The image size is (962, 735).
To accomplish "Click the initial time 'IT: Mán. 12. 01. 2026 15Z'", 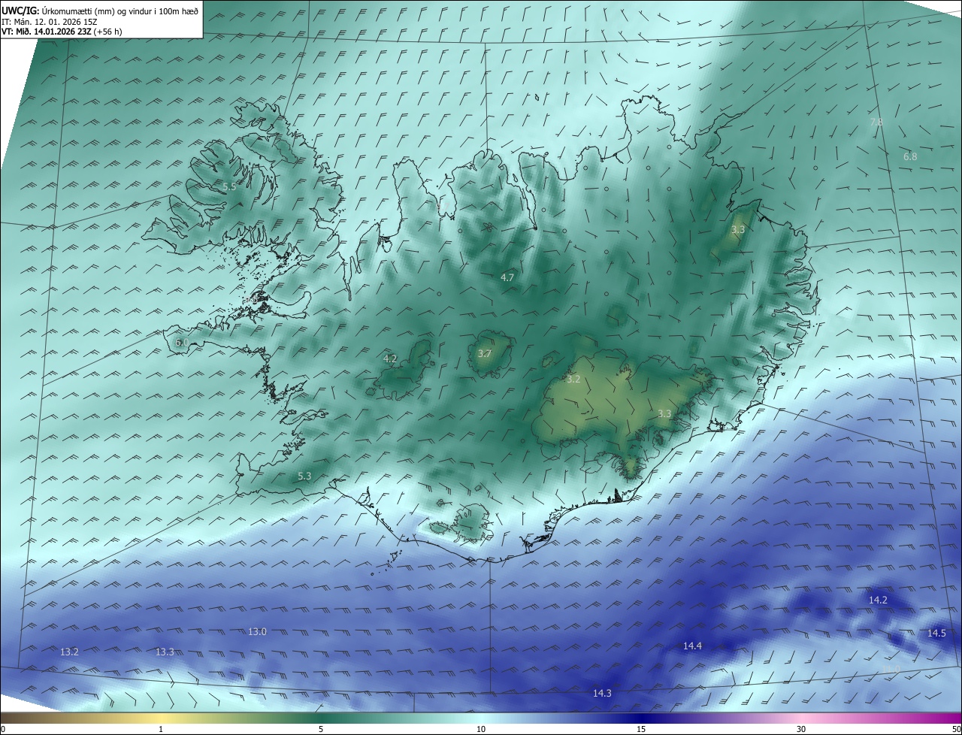I will point(50,21).
